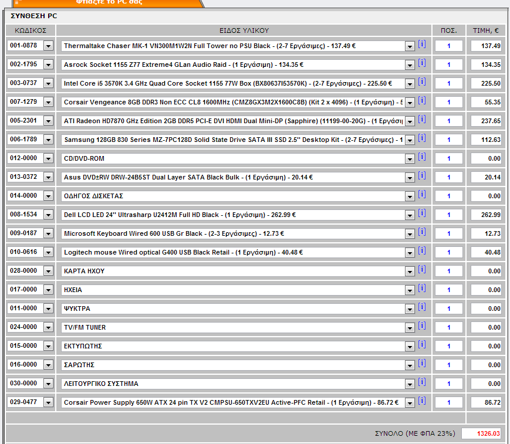Click price field showing 55.35
This screenshot has height=444, width=510.
pos(486,102)
